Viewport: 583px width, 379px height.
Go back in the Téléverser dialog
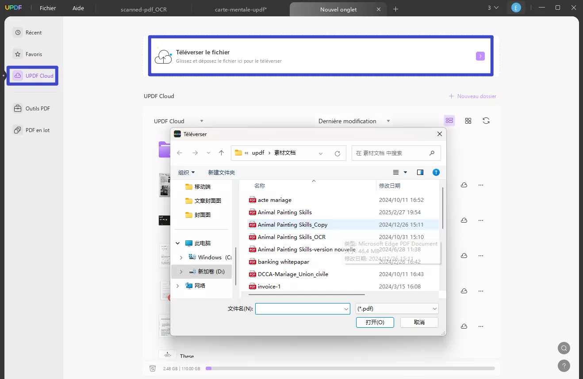coord(180,153)
